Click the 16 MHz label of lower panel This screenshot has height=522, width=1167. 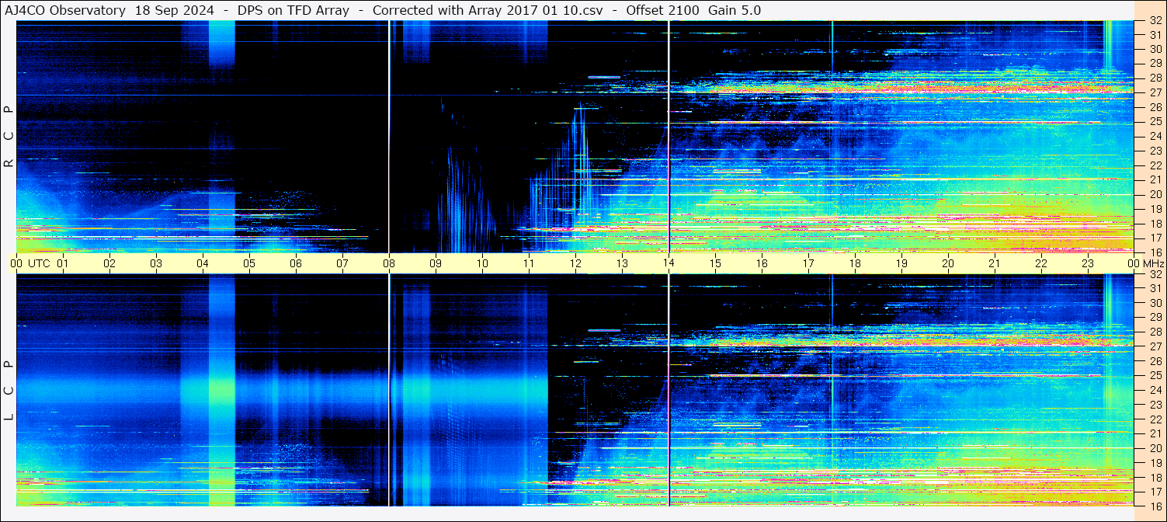(x=1155, y=505)
